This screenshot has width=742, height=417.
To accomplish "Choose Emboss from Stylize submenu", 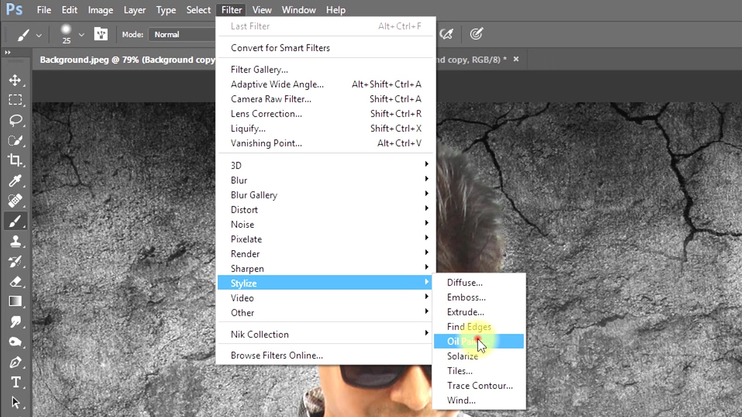I will point(479,297).
